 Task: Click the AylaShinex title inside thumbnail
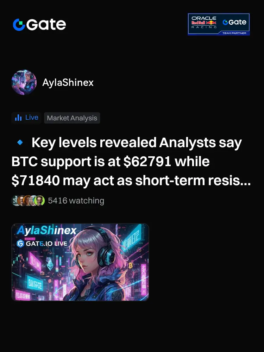47,230
